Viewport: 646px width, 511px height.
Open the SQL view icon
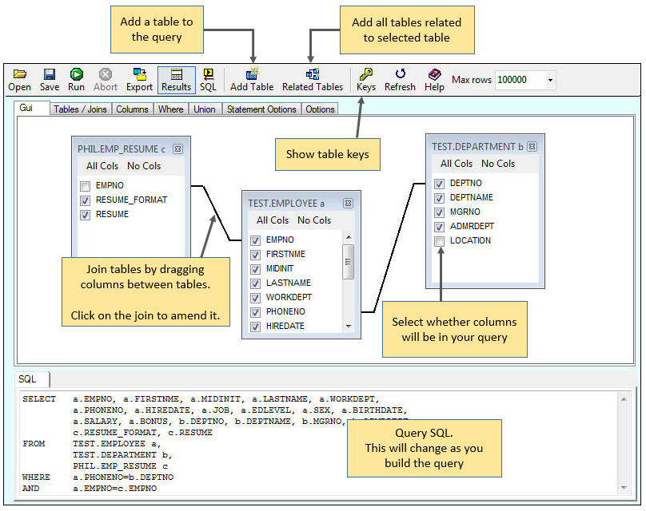tap(209, 74)
